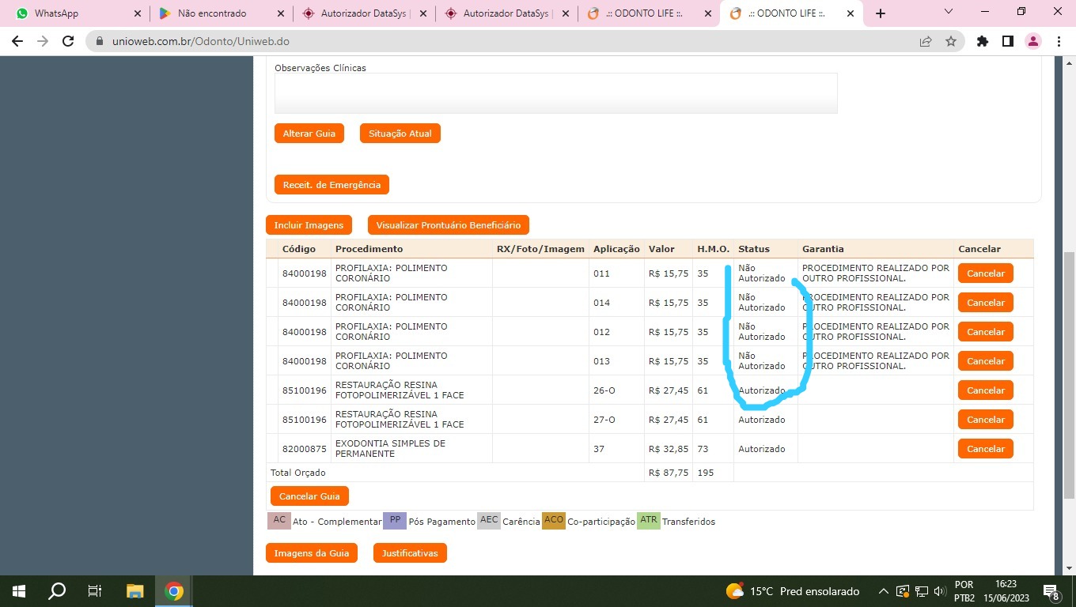The height and width of the screenshot is (607, 1076).
Task: Cancel the RESTAURAÇÃO RESINA 27-O procedure
Action: [x=986, y=420]
